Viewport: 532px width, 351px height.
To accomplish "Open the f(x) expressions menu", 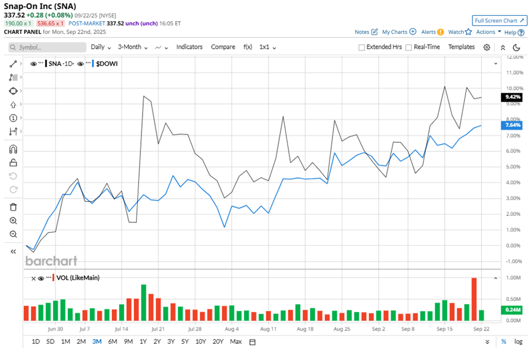I will point(247,47).
